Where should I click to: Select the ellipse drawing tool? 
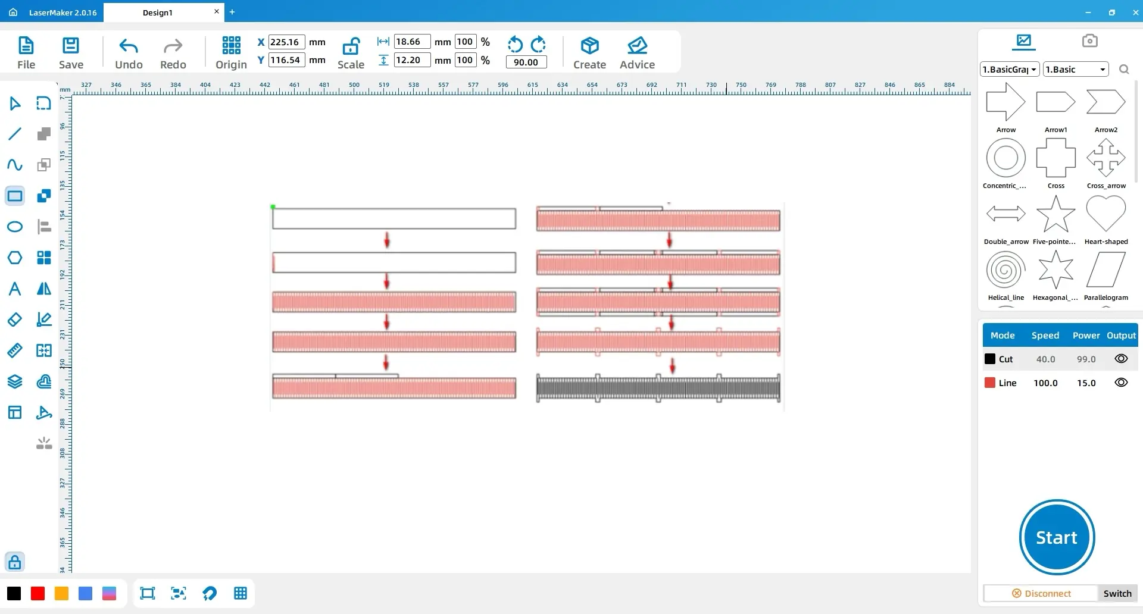[x=15, y=227]
